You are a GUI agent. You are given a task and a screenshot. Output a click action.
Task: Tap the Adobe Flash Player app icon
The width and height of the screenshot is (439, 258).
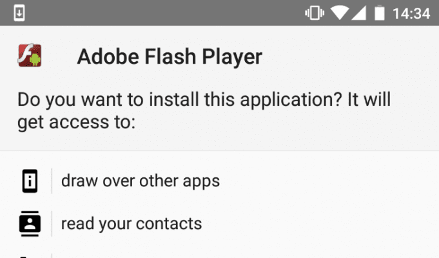30,55
